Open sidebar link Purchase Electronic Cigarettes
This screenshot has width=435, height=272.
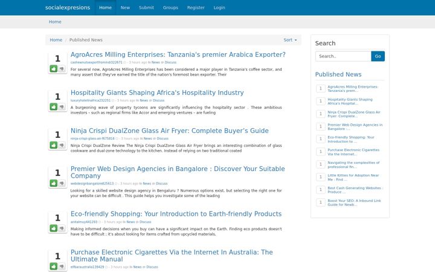pos(353,152)
